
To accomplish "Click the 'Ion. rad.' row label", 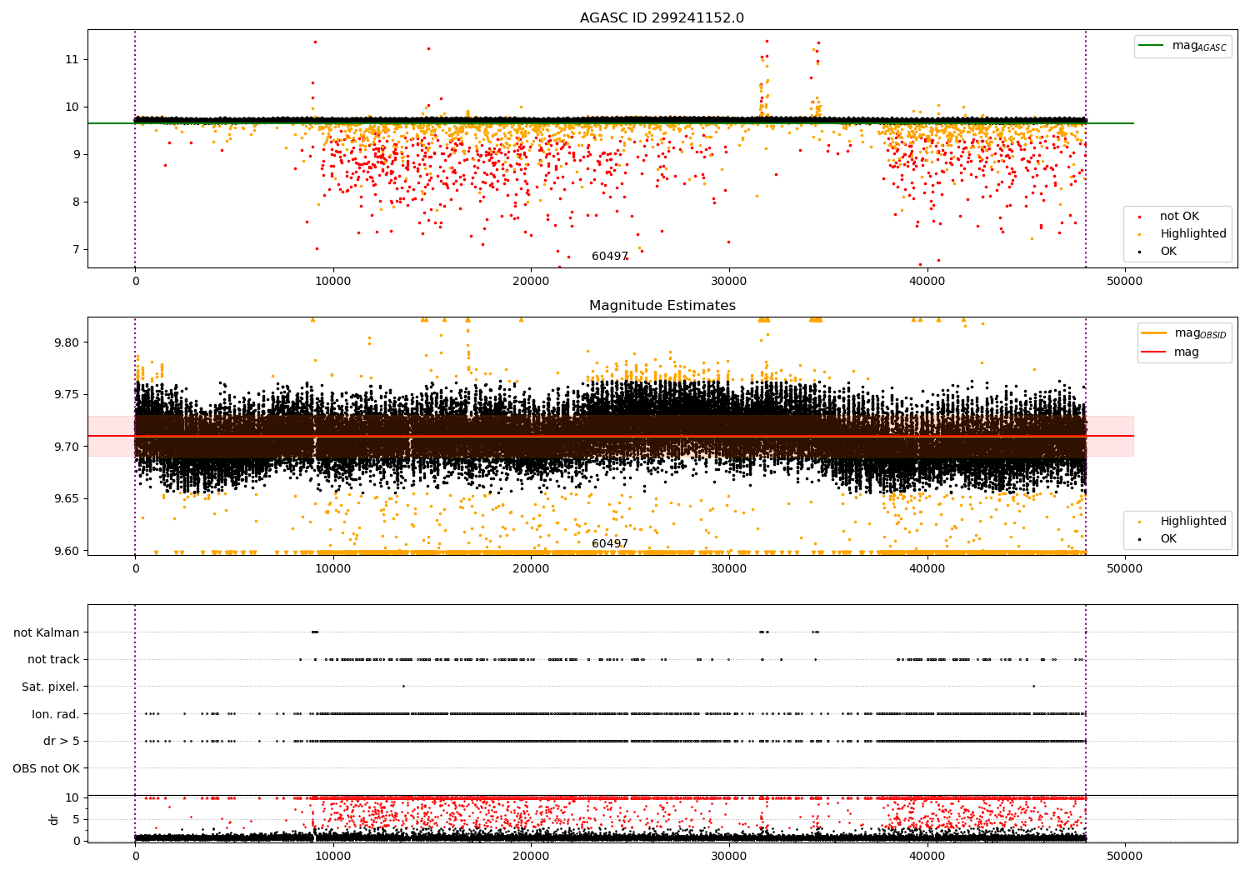I will tap(56, 714).
